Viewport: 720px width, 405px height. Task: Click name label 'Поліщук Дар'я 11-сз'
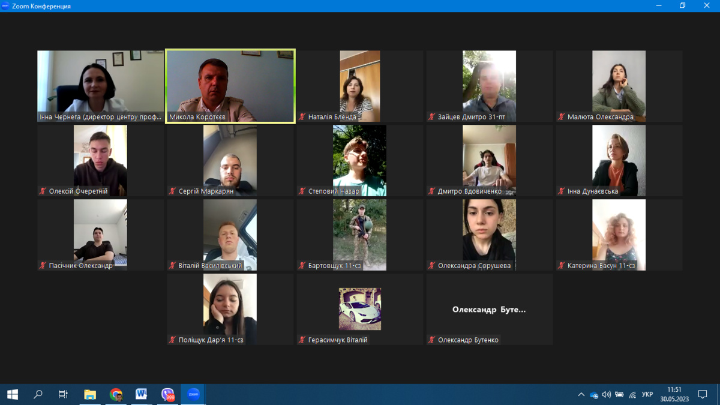click(x=211, y=340)
